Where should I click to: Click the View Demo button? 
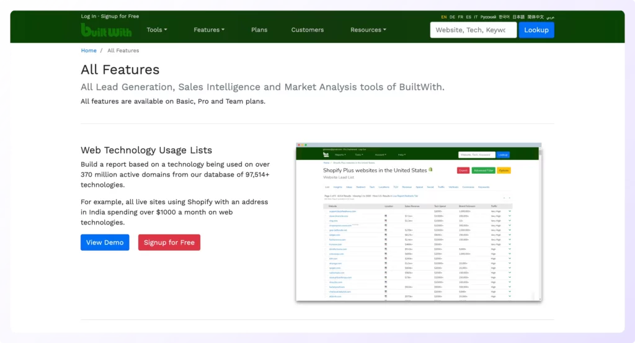pyautogui.click(x=105, y=242)
